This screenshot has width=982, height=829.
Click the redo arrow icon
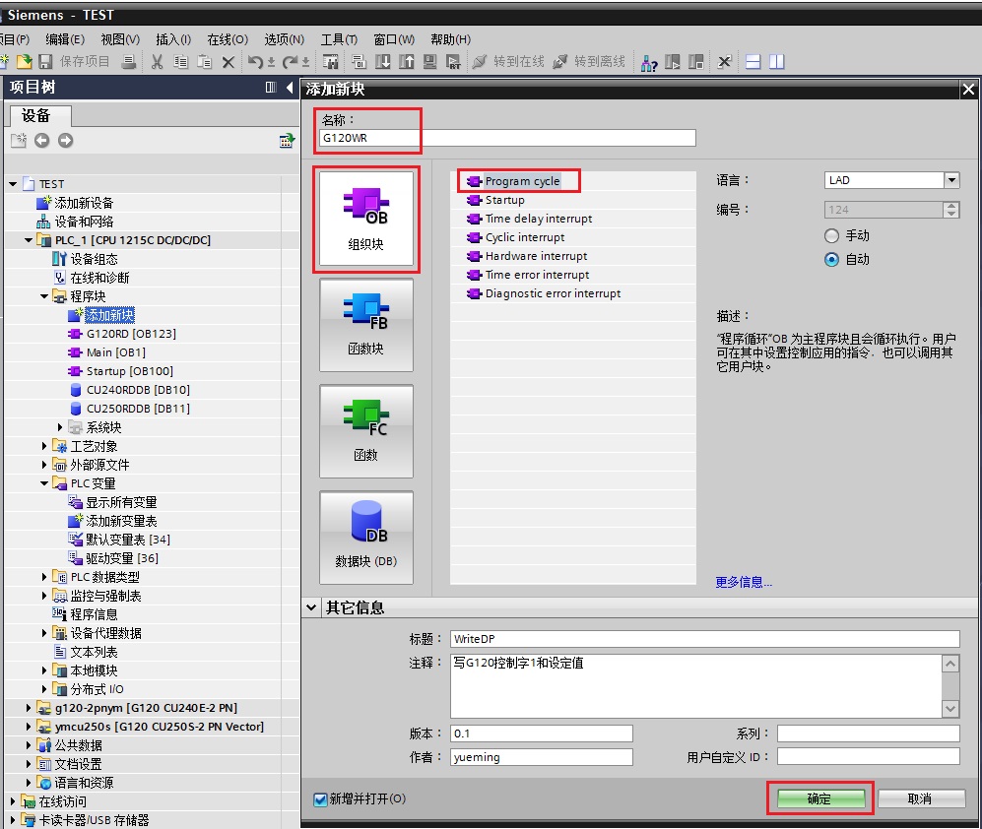point(290,61)
